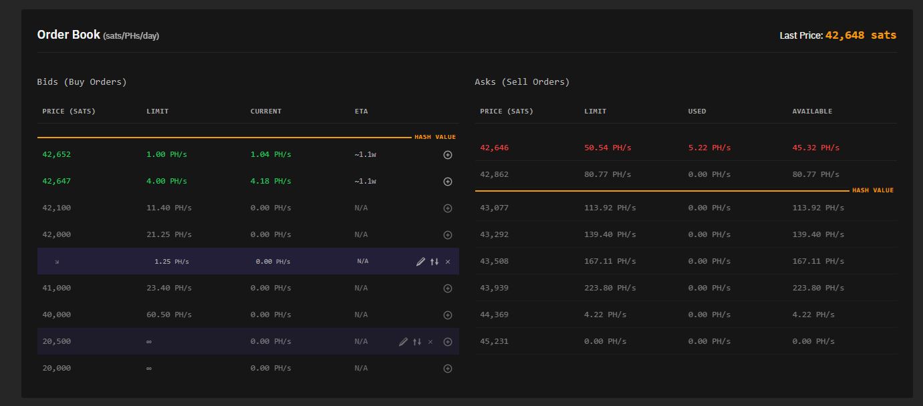Click the small diagonal arrow icon in the 1.25 PH/s row
The image size is (923, 406).
coord(57,262)
